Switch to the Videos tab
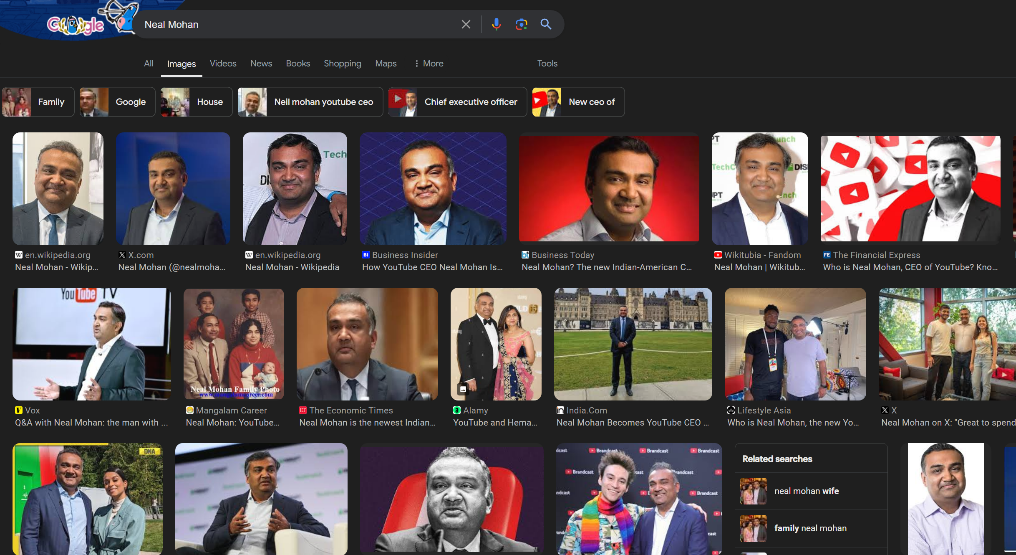The image size is (1016, 555). [223, 63]
